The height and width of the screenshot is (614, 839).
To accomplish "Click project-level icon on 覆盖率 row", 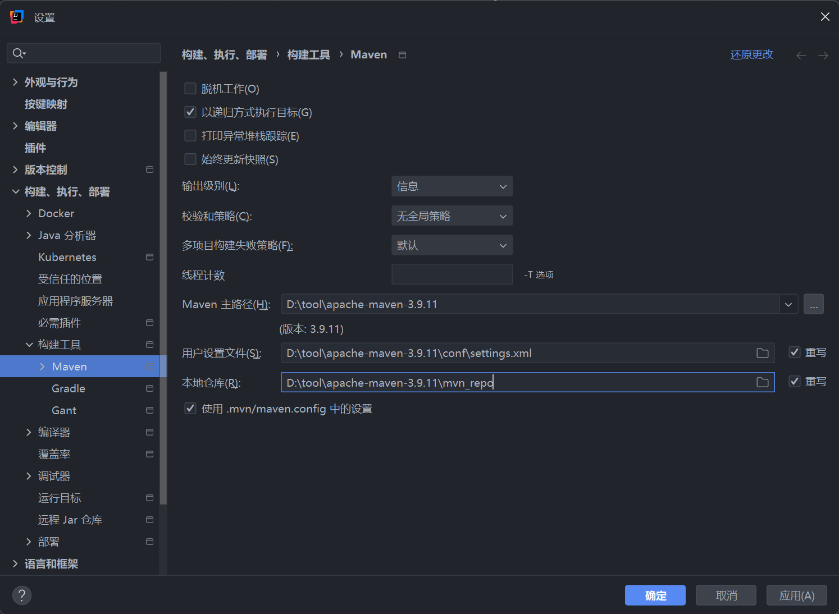I will click(149, 454).
